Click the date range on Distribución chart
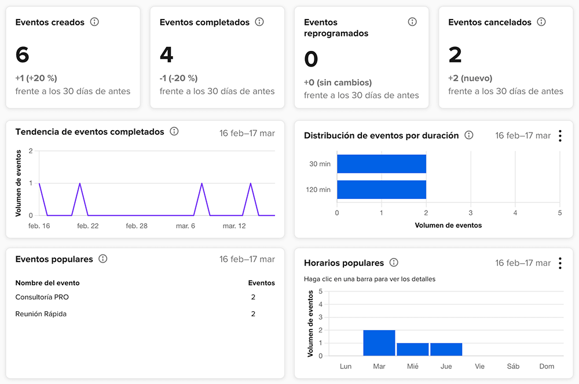Image resolution: width=579 pixels, height=384 pixels. tap(523, 136)
